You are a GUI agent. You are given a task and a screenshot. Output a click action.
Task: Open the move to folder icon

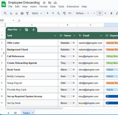click(x=50, y=3)
